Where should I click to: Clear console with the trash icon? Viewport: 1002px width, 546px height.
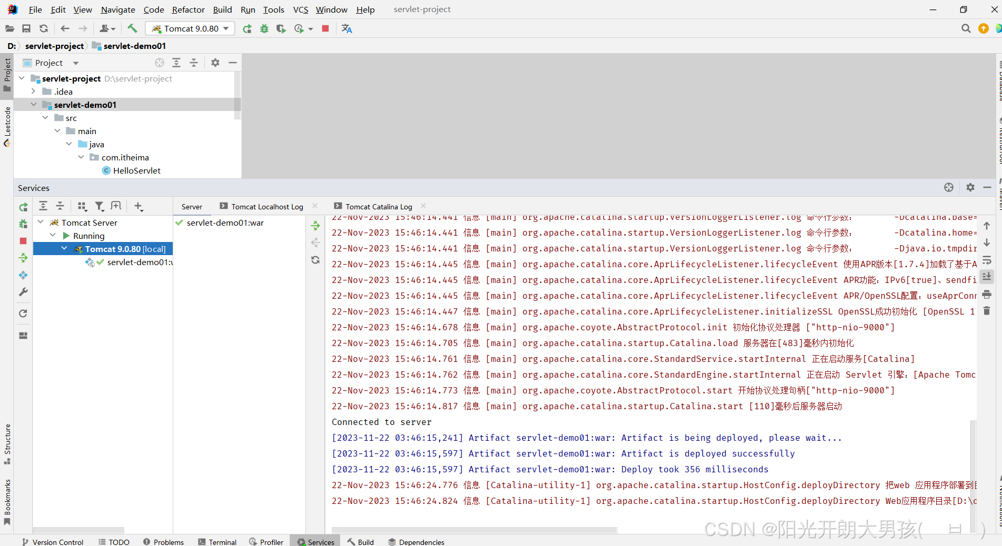(x=987, y=311)
